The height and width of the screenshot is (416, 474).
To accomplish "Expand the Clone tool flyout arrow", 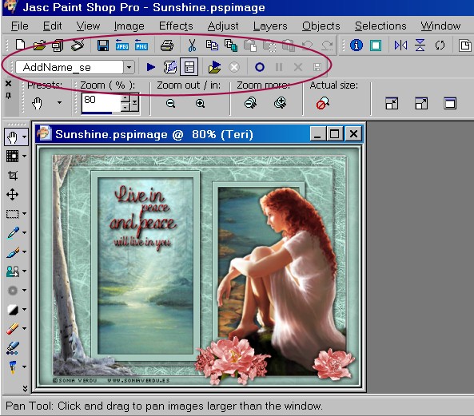I will pos(24,271).
